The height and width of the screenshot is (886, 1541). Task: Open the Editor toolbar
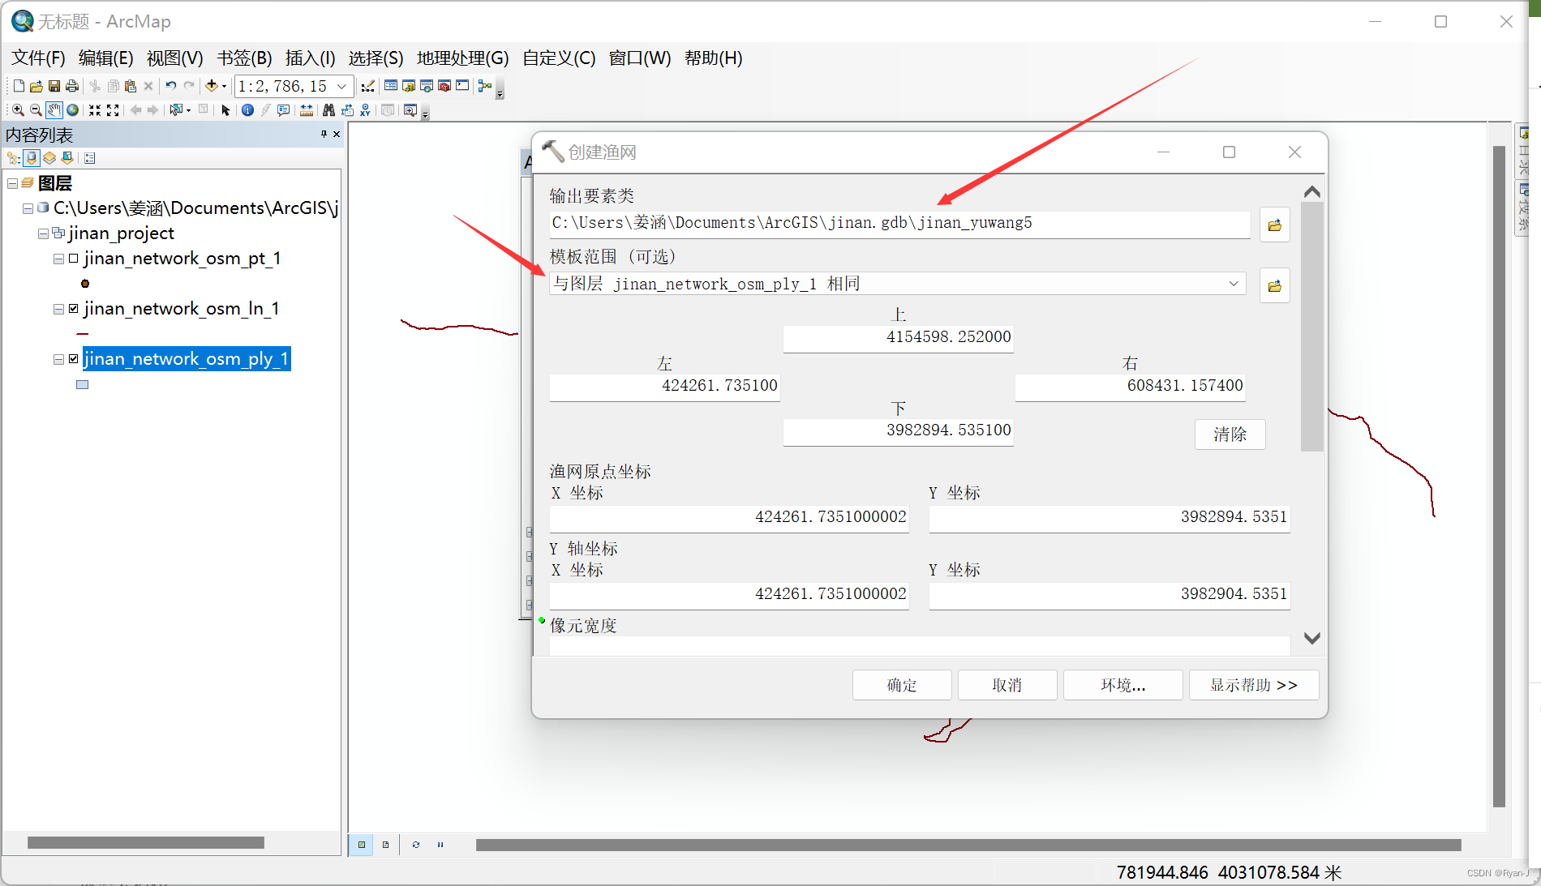(368, 86)
